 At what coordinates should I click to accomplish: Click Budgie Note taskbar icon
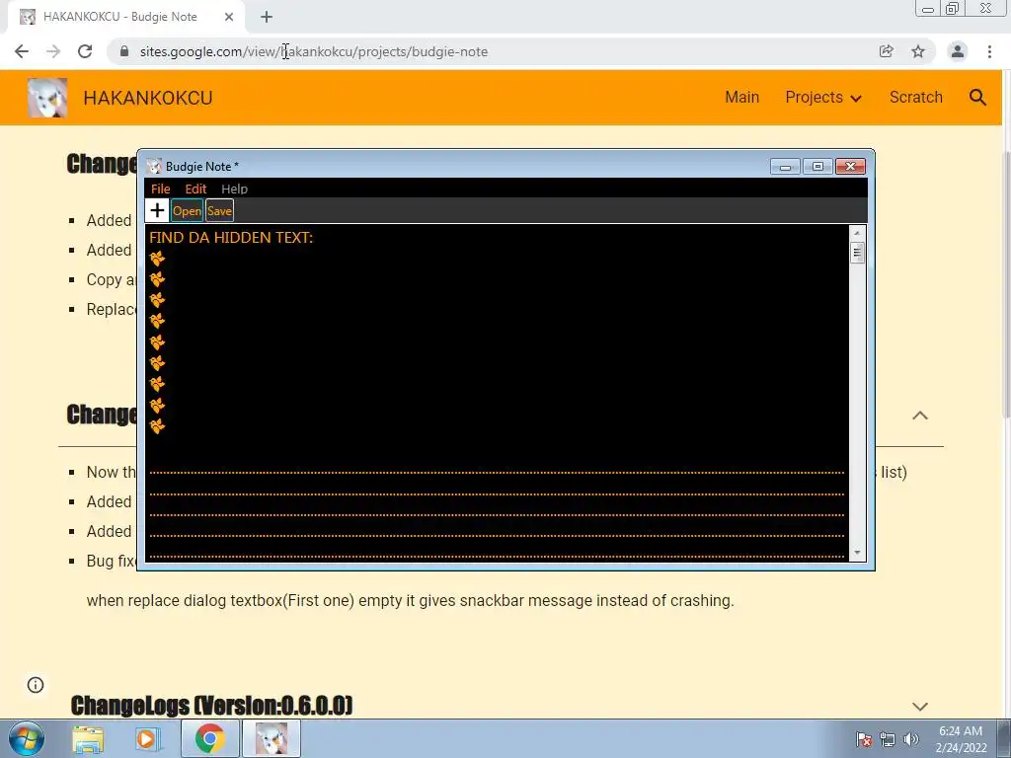click(272, 738)
